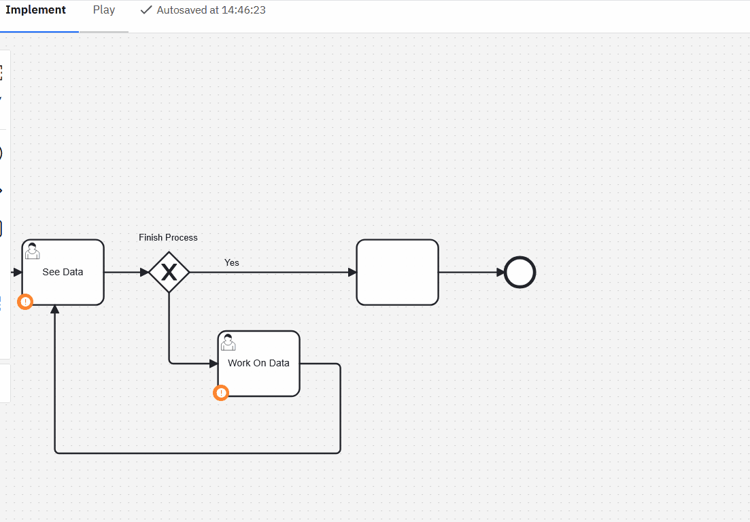Select the arrow leading into end event
Image resolution: width=750 pixels, height=522 pixels.
tap(472, 273)
